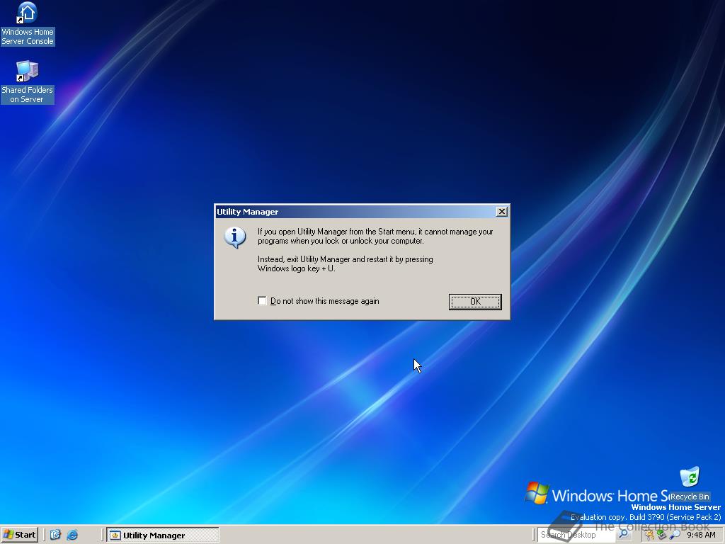Click the Search Desktop magnifier button
Viewport: 725px width, 544px height.
(623, 534)
